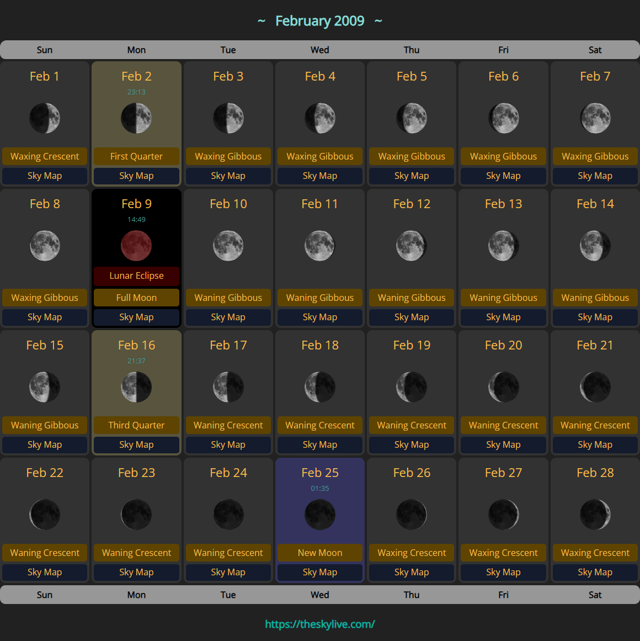The height and width of the screenshot is (641, 640).
Task: Open Sky Map under Feb 1
Action: pos(45,176)
